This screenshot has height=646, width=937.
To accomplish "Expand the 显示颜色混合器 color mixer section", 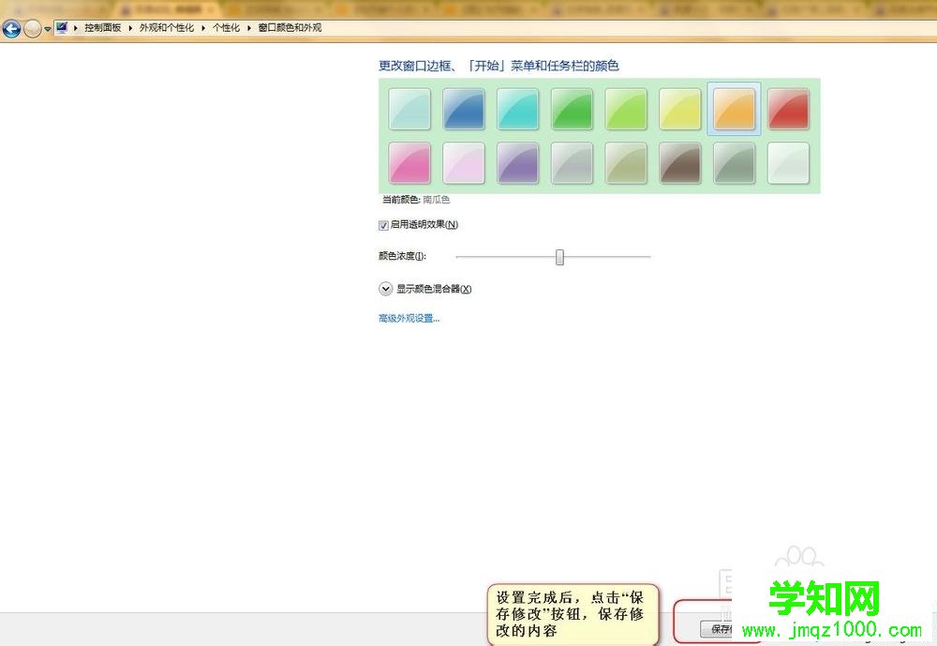I will 385,288.
